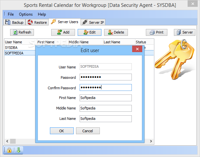
Task: Click the Add button label
Action: point(66,32)
